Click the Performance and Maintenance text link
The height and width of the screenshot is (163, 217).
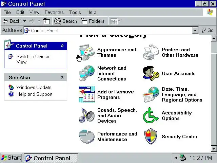(x=117, y=137)
